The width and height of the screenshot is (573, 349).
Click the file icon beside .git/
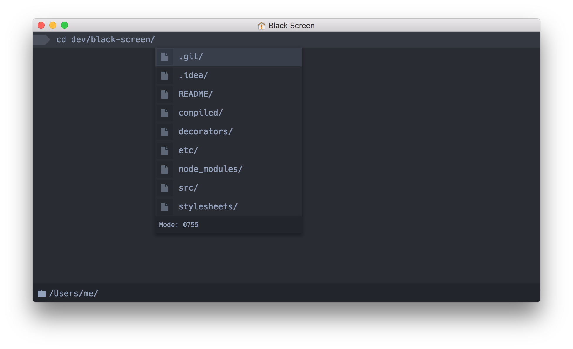coord(165,57)
